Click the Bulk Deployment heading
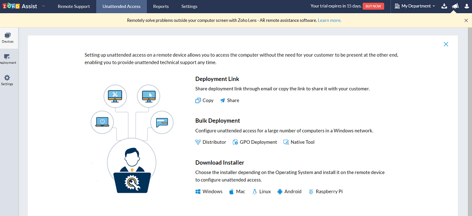This screenshot has height=216, width=472. [217, 121]
